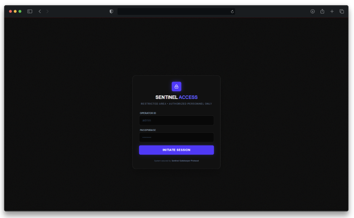
Task: Open the Sentinel Gatekeeper Protocol link
Action: (185, 161)
